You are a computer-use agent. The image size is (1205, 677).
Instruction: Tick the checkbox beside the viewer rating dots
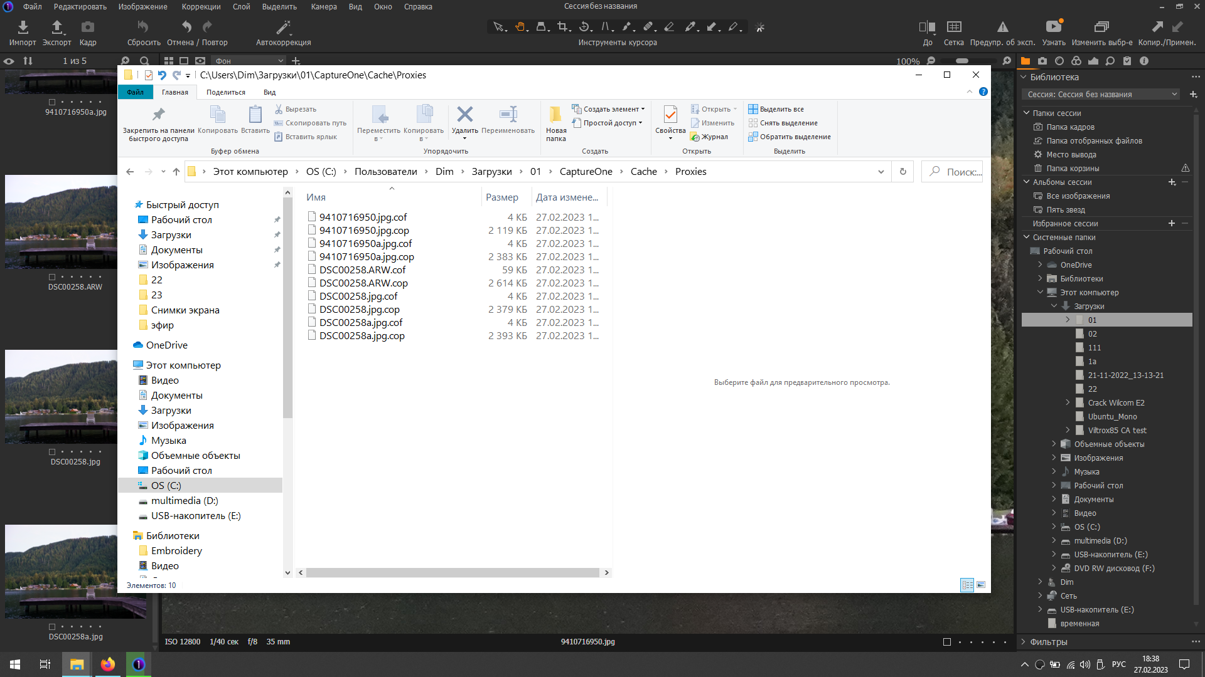pyautogui.click(x=946, y=642)
